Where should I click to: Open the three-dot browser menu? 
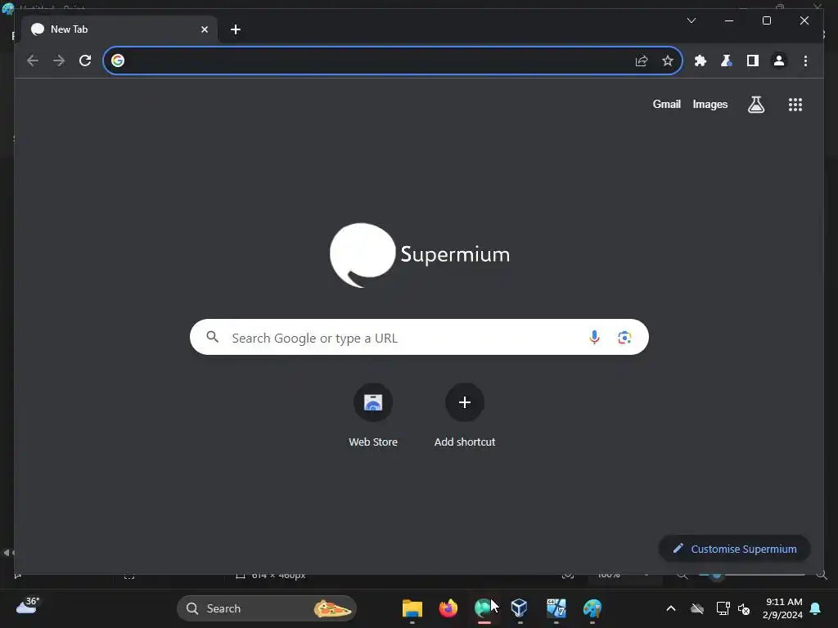click(805, 61)
